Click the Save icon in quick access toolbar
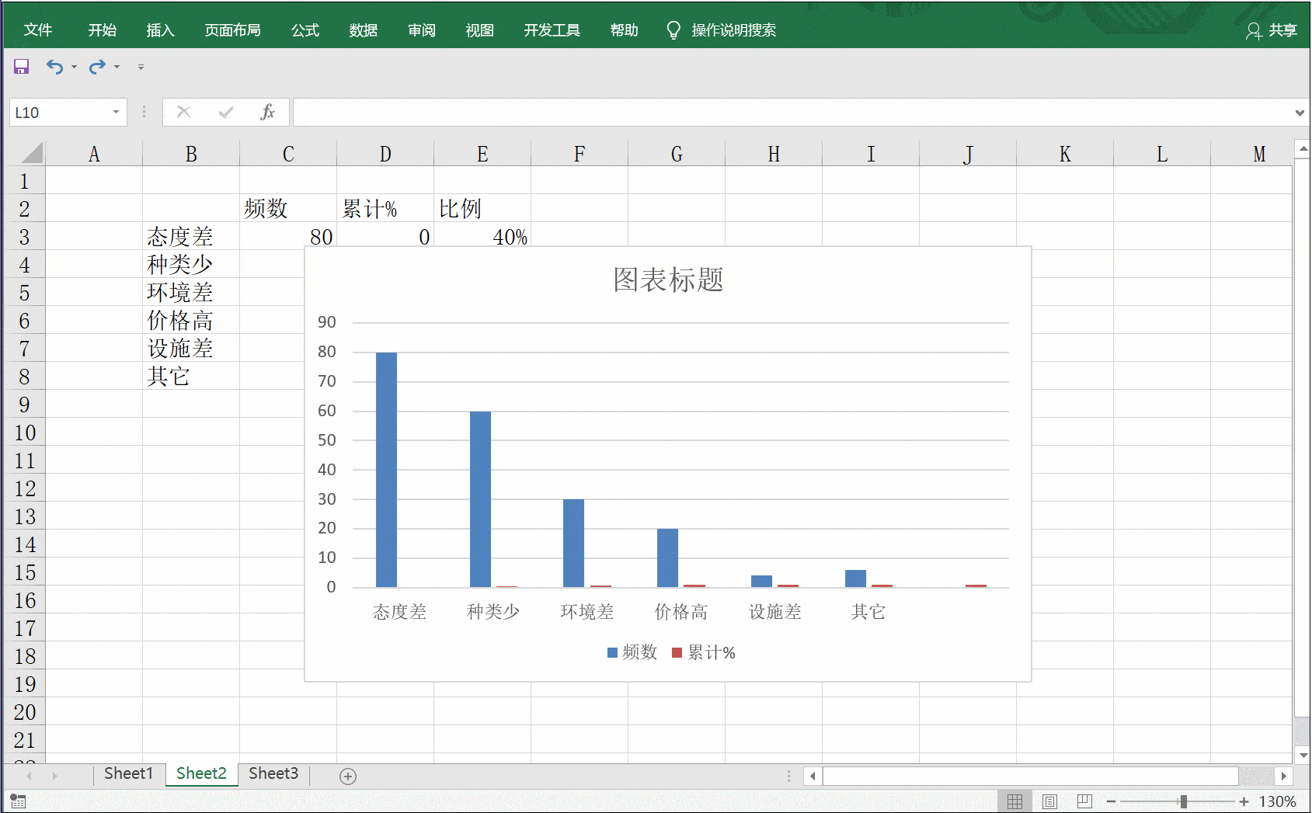Viewport: 1312px width, 813px height. tap(21, 67)
